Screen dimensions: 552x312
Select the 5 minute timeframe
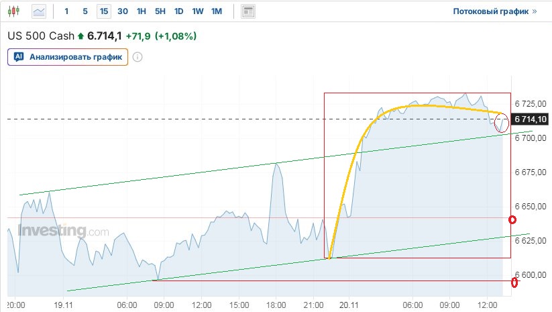[85, 11]
